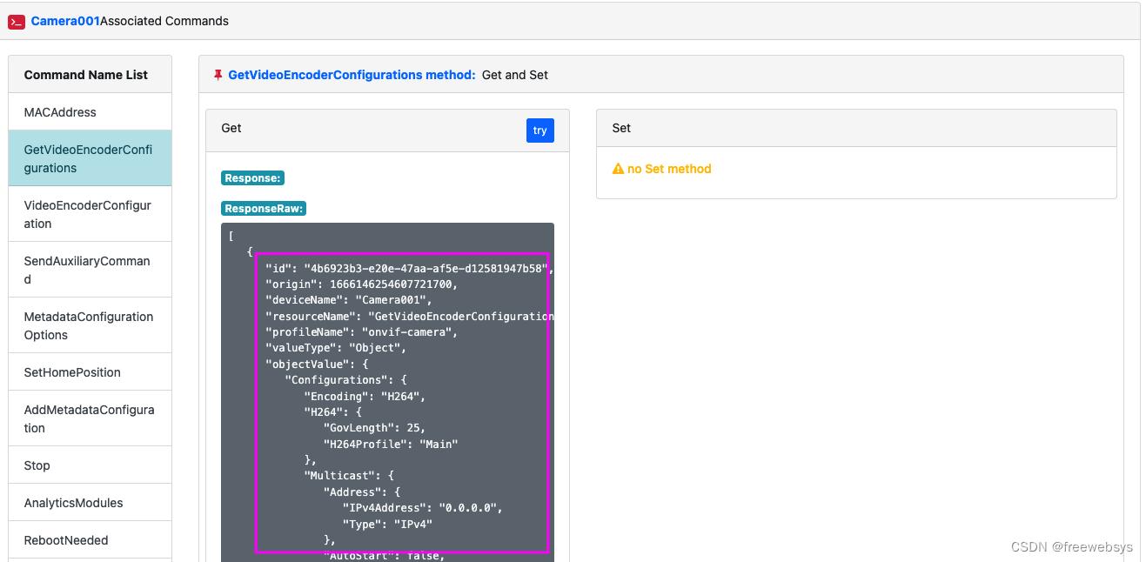Click the ResponseRaw label badge
Viewport: 1146px width, 562px height.
264,209
